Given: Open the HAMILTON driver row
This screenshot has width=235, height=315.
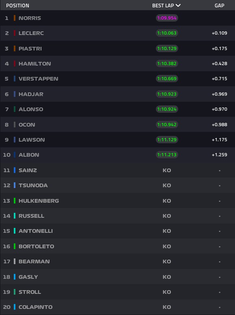Looking at the screenshot, I should [118, 63].
